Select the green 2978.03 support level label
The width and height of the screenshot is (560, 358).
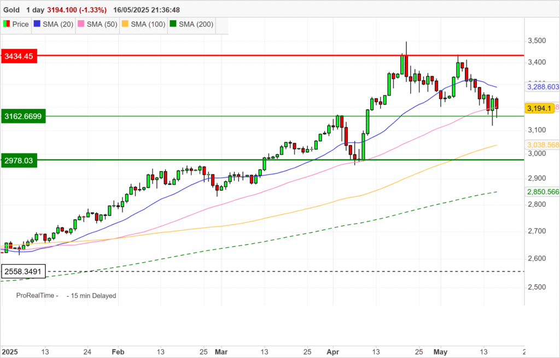19,160
